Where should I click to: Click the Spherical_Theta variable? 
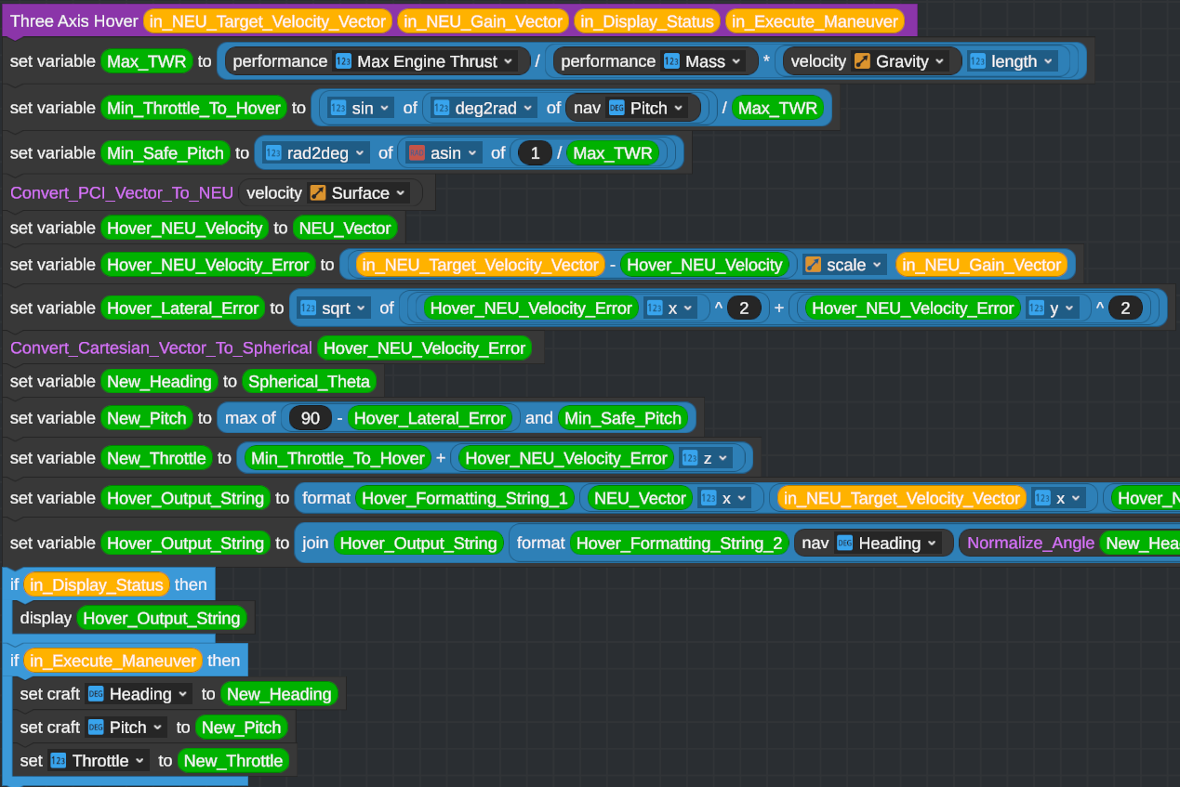click(x=309, y=381)
